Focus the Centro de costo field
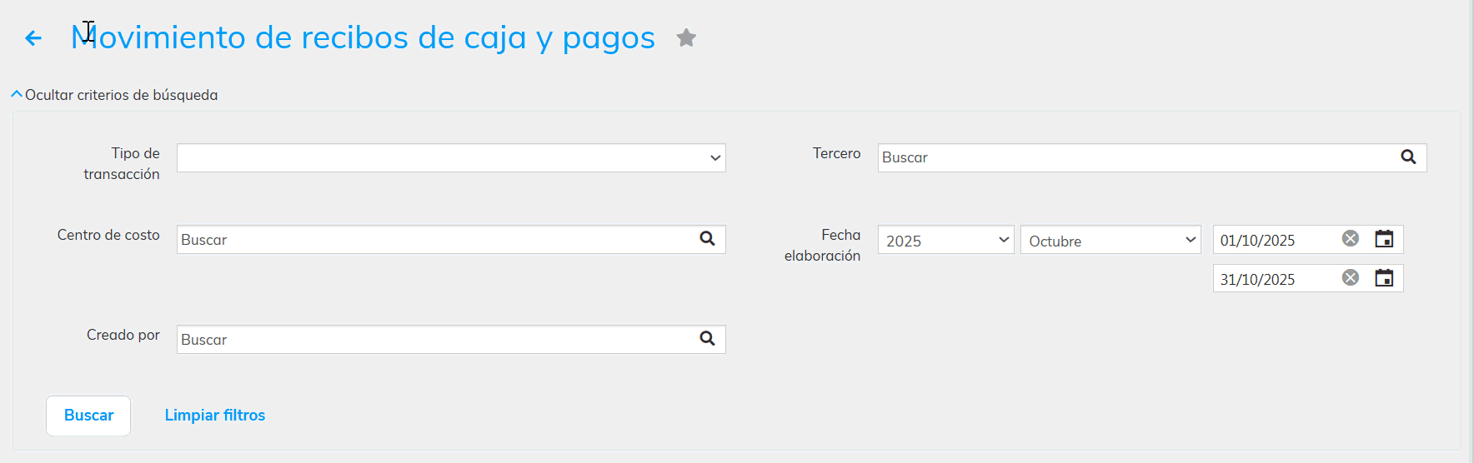This screenshot has width=1474, height=463. click(x=434, y=240)
